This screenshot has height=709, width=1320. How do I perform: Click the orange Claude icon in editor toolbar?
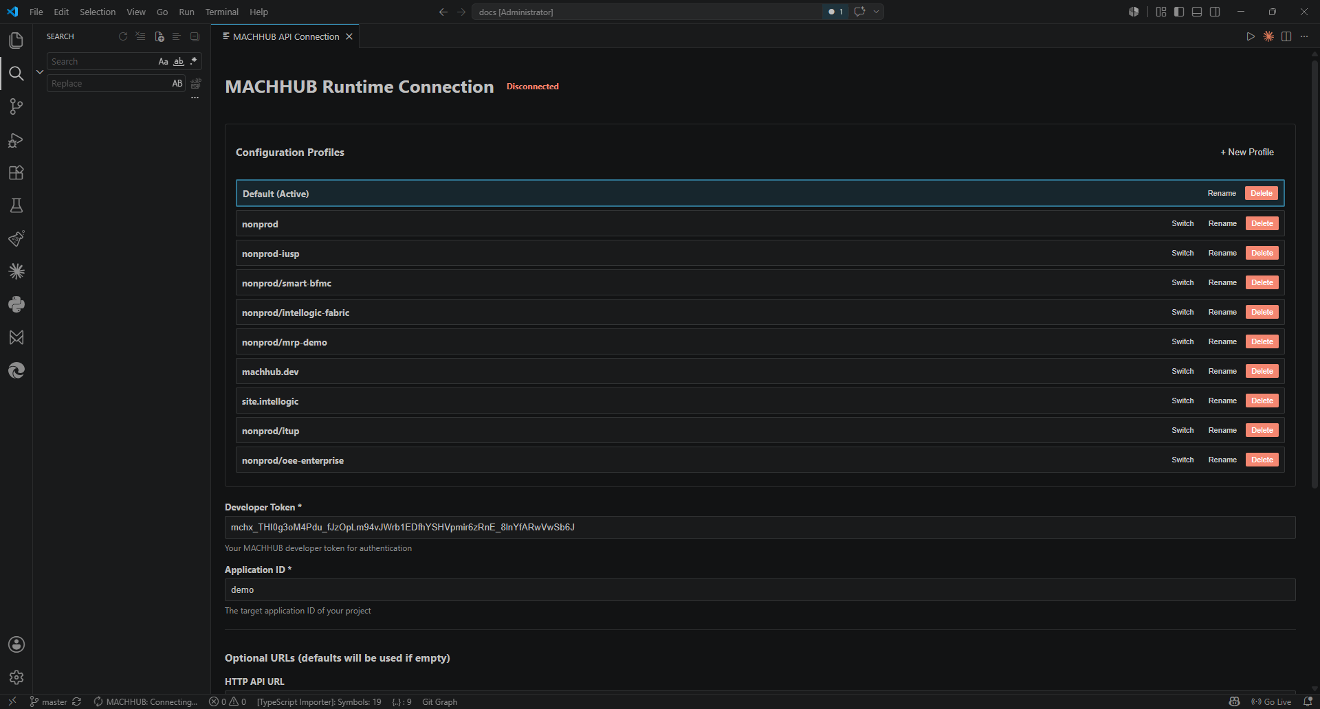[1268, 36]
